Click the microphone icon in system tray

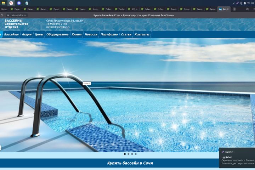pos(245,3)
